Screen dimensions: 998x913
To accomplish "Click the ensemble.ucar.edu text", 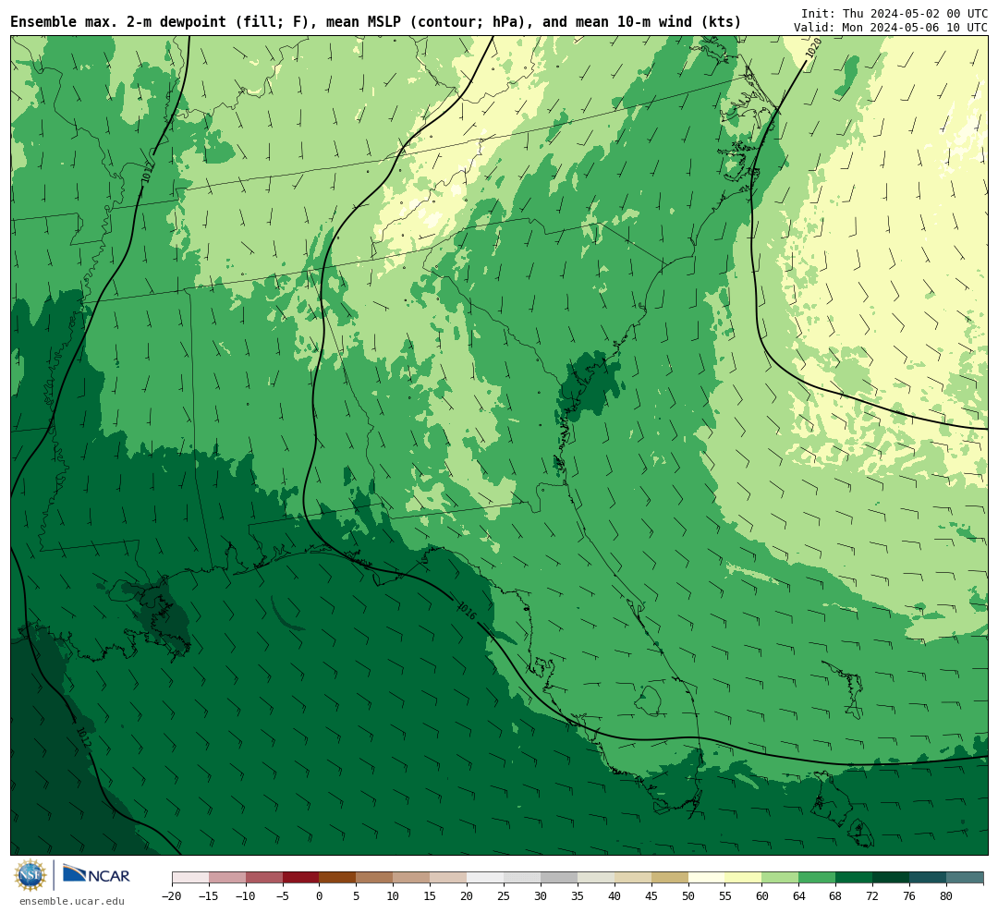I will 72,901.
